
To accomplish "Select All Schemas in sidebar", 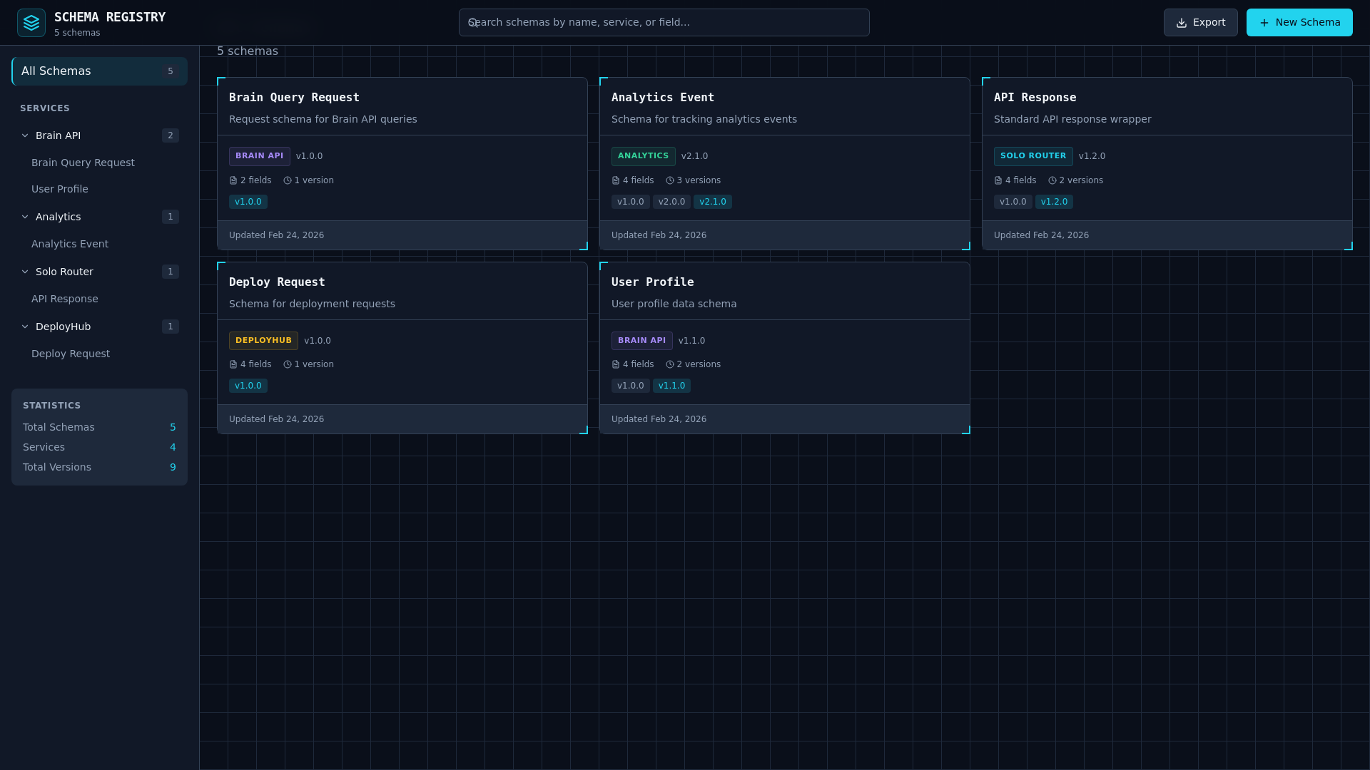I will tap(100, 71).
